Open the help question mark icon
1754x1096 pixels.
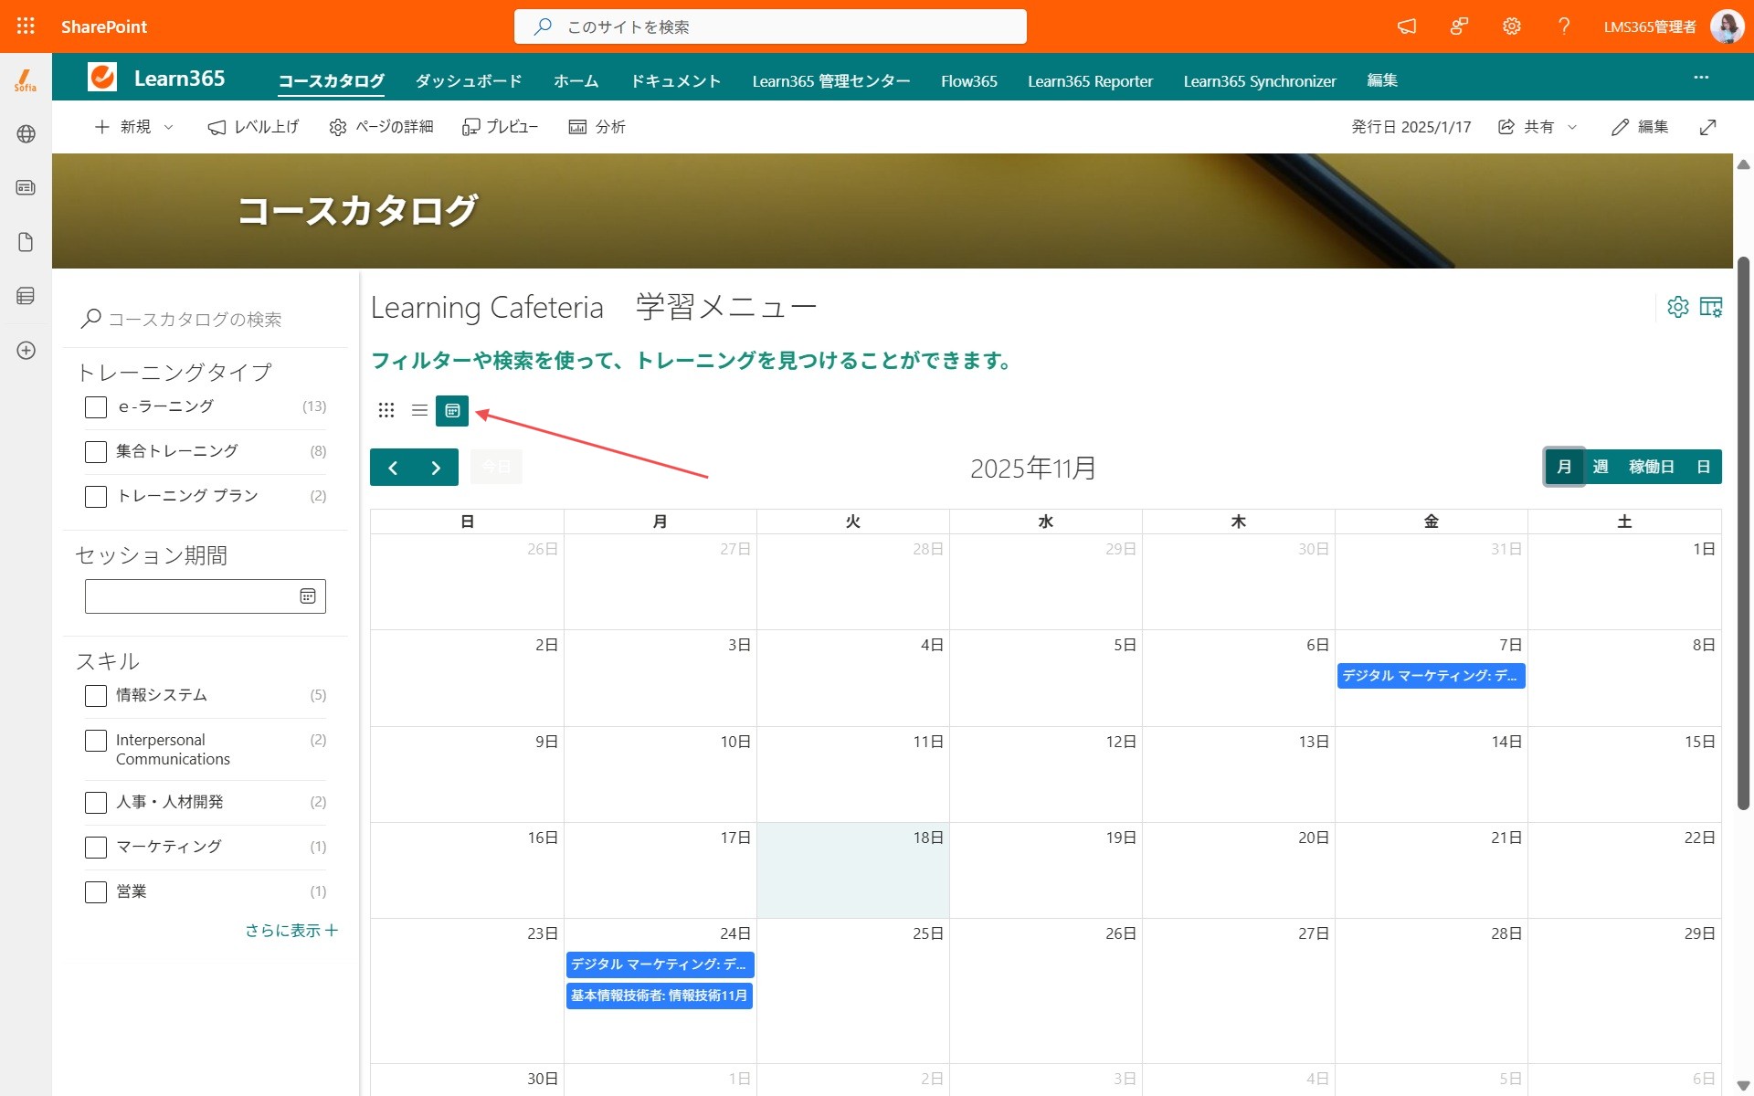pyautogui.click(x=1564, y=26)
